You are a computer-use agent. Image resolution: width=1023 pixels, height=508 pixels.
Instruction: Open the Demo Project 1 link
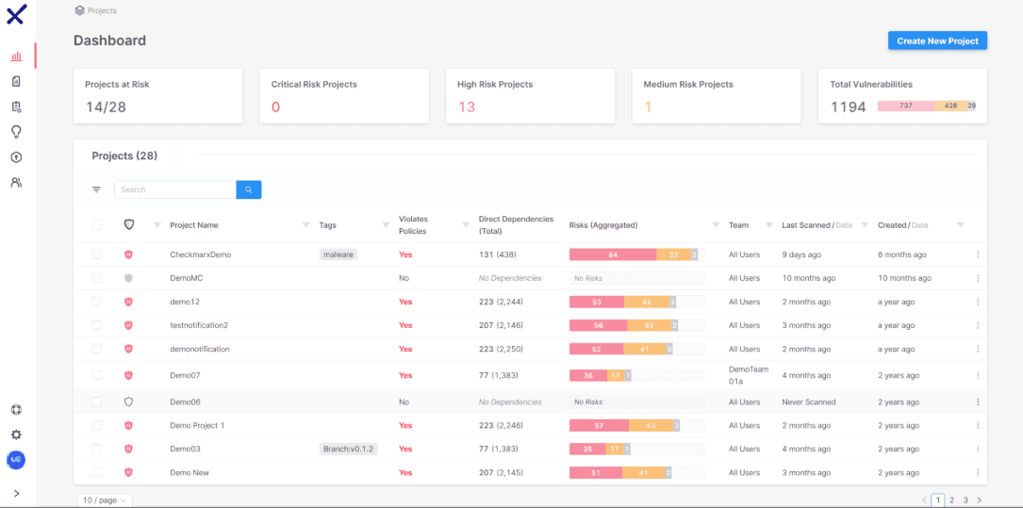(x=197, y=425)
